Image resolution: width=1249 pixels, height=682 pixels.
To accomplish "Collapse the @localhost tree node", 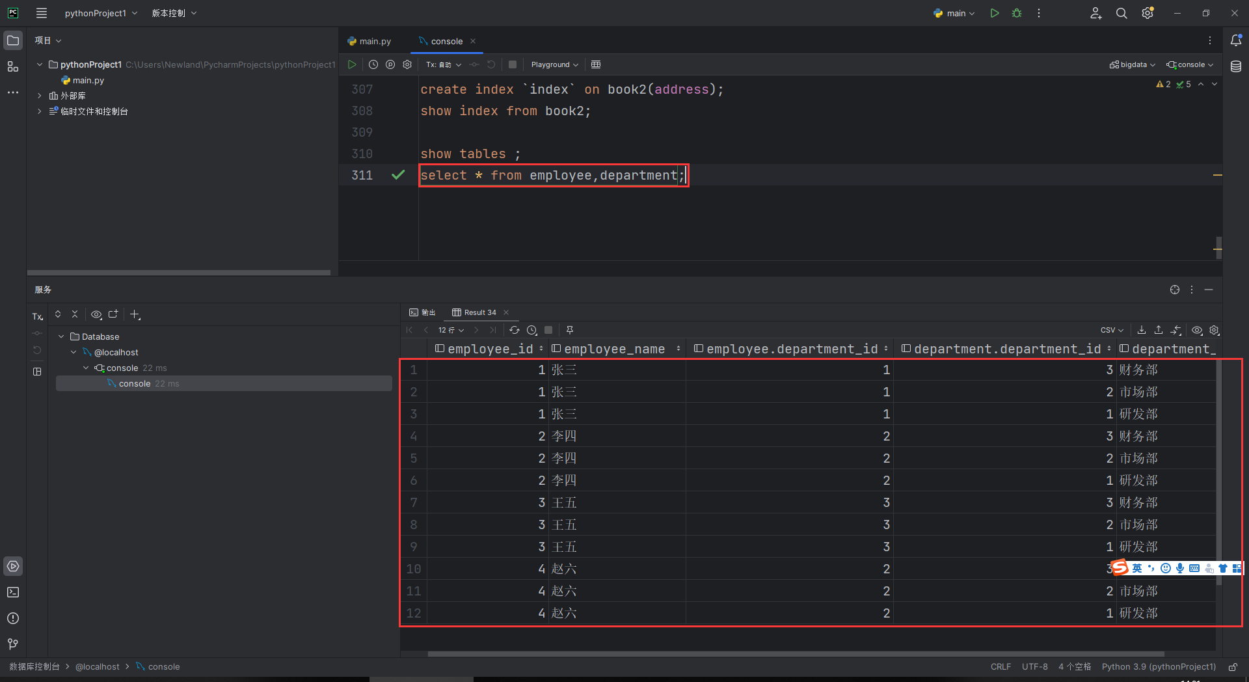I will tap(74, 352).
